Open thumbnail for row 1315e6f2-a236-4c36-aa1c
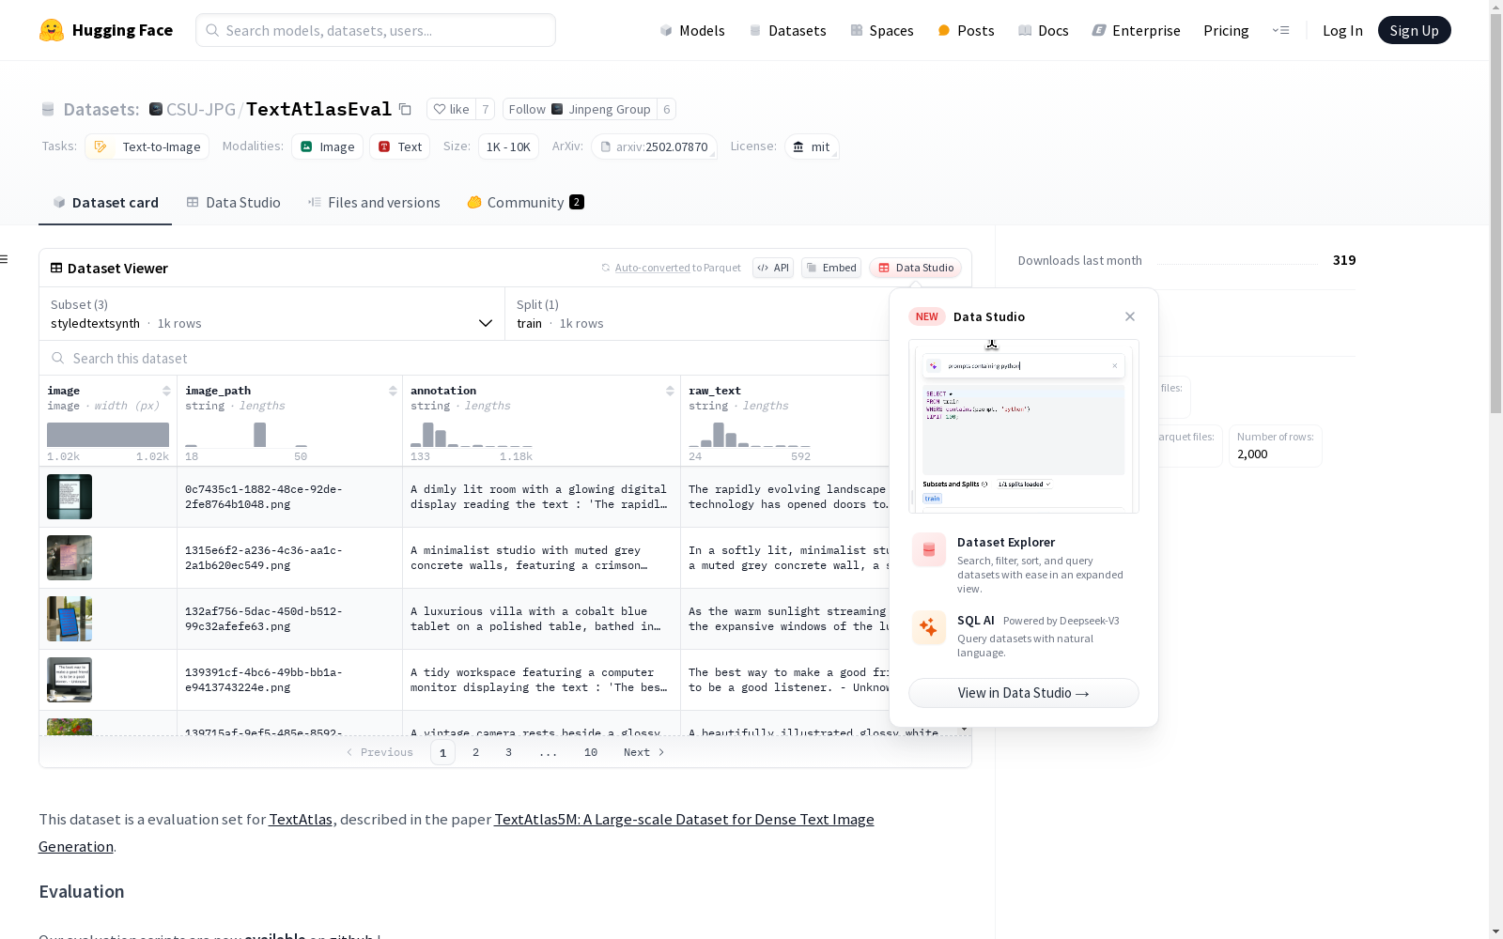1503x939 pixels. (x=70, y=558)
